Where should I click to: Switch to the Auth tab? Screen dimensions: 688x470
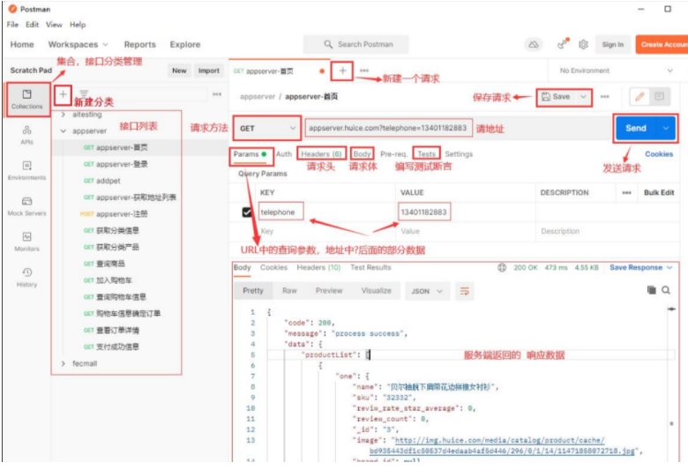[x=284, y=154]
